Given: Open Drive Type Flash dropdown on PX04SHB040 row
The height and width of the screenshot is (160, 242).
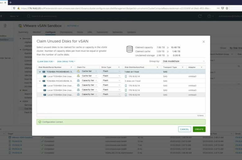Looking at the screenshot, I should point(111,71).
